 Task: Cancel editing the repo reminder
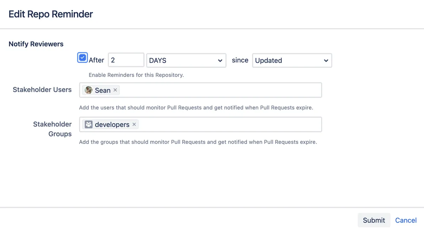[406, 220]
